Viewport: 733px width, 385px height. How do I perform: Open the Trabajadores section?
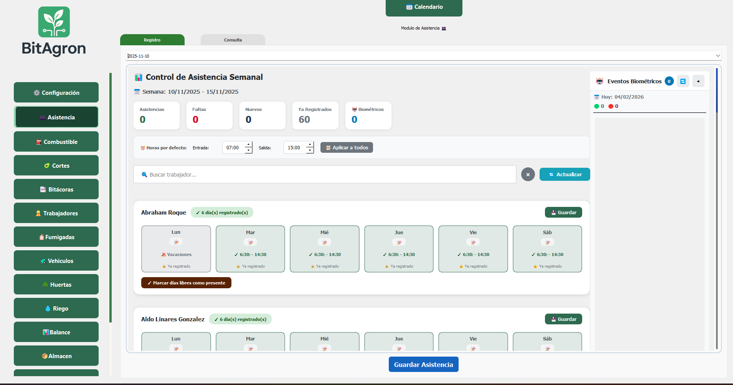56,213
